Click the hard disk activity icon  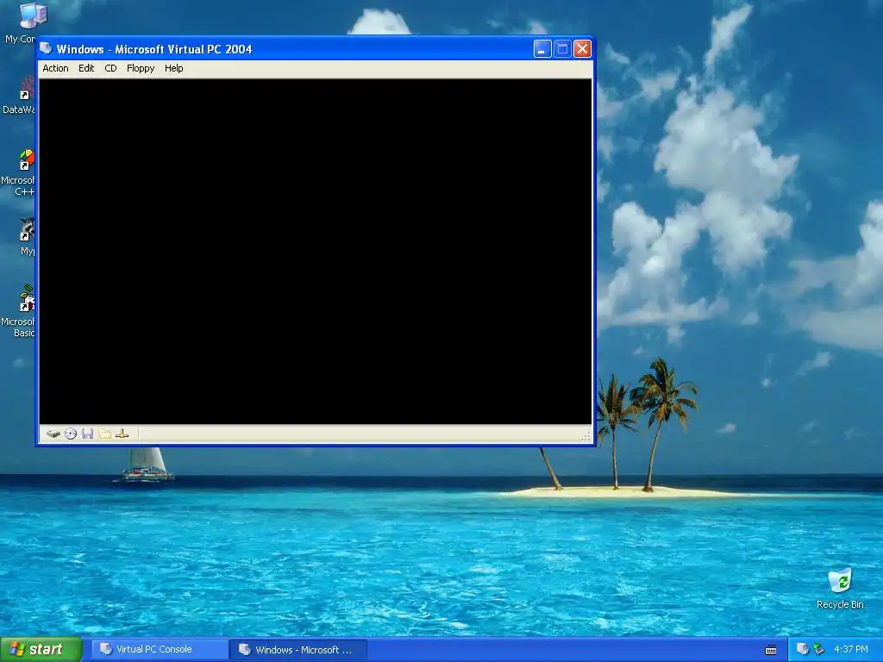(x=53, y=434)
